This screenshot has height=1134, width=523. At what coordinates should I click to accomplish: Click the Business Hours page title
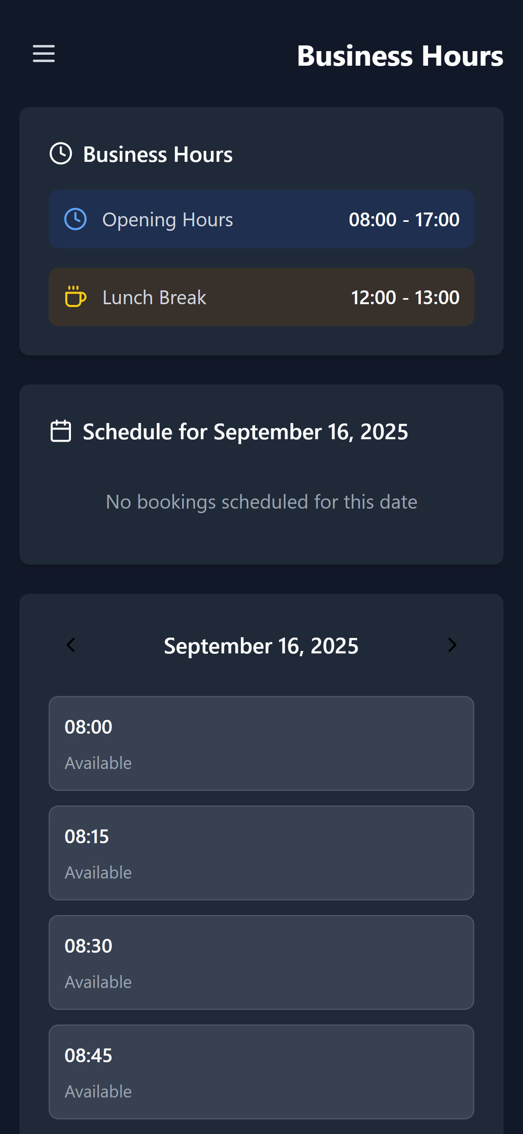click(400, 56)
